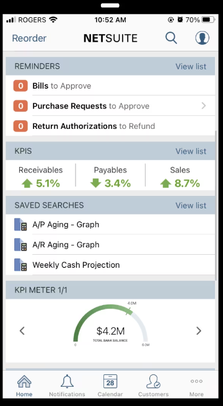
Task: Tap the $4.2M total bank balance gauge
Action: [x=111, y=324]
